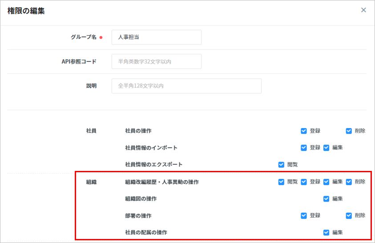This screenshot has width=375, height=243.
Task: Toggle 削除 for 部署の操作
Action: (x=349, y=215)
